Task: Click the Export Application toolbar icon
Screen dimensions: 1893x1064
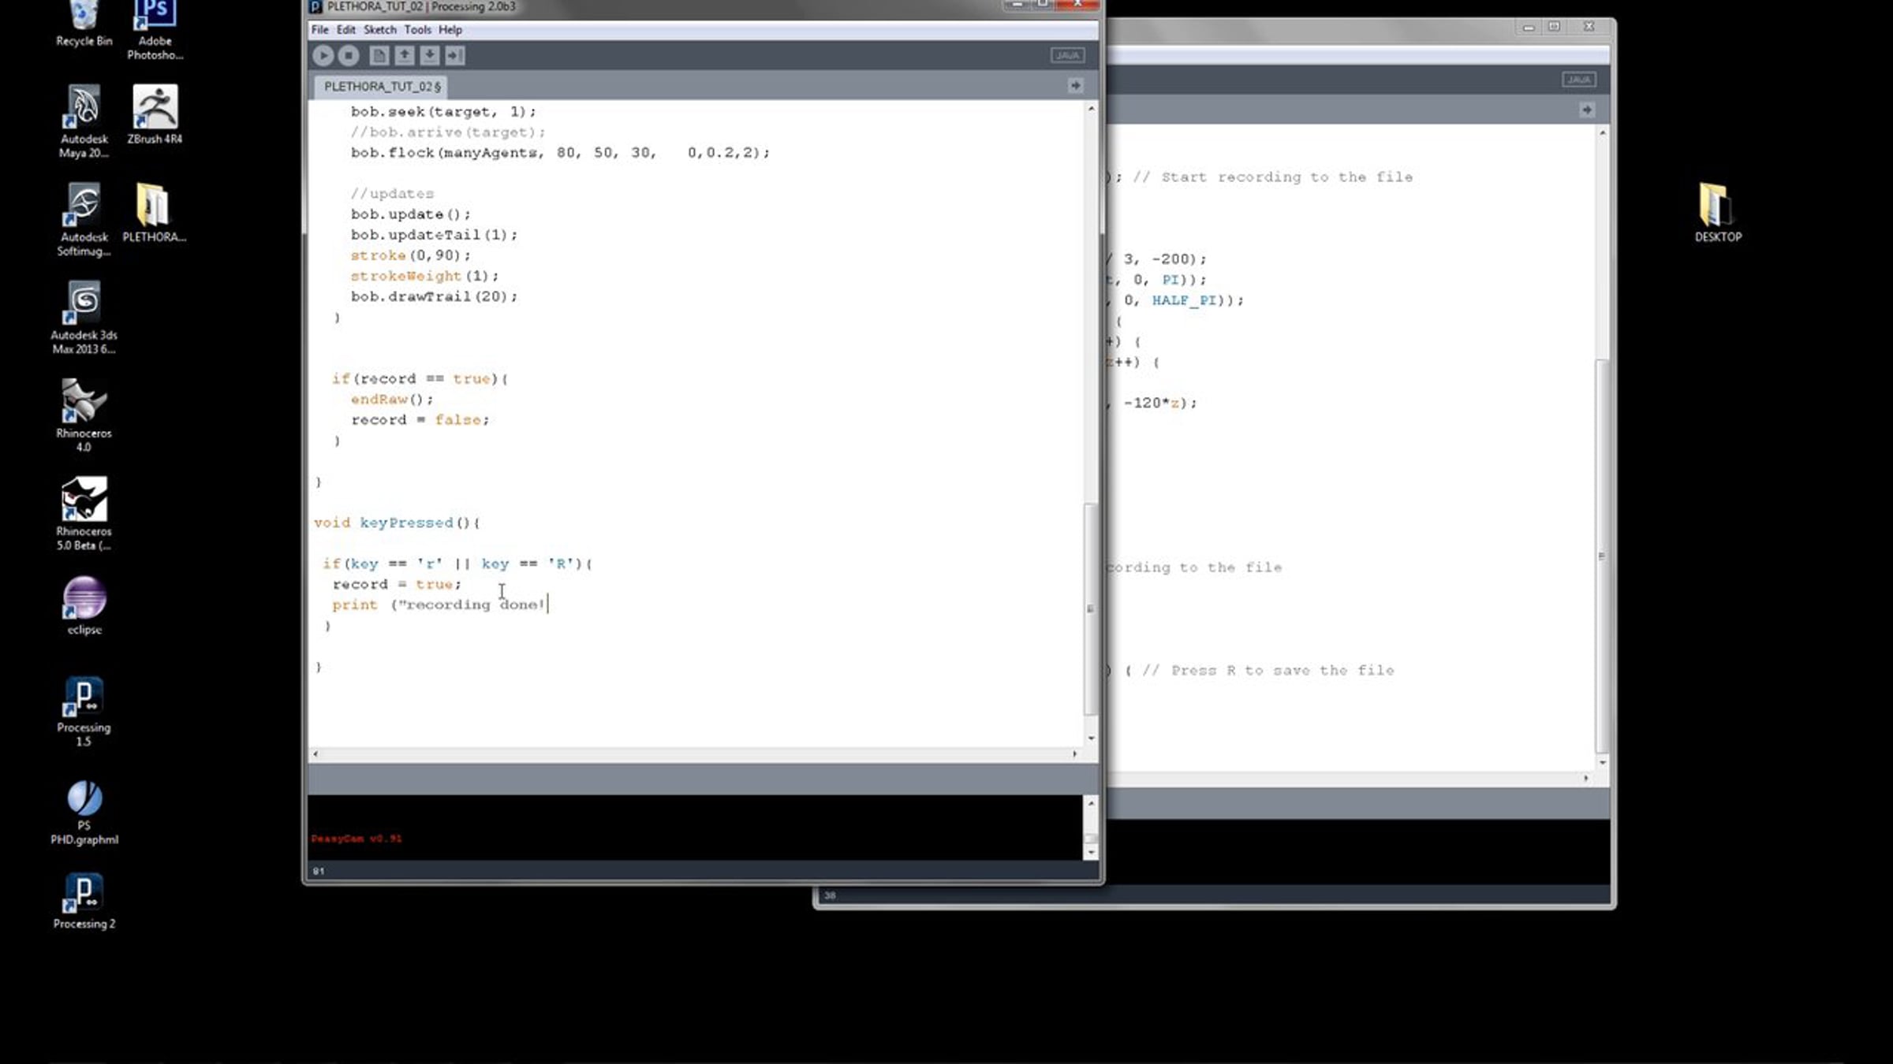Action: click(x=455, y=55)
